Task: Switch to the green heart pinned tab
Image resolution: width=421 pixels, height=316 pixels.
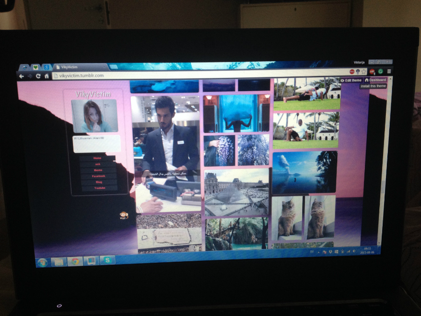Action: (x=35, y=67)
